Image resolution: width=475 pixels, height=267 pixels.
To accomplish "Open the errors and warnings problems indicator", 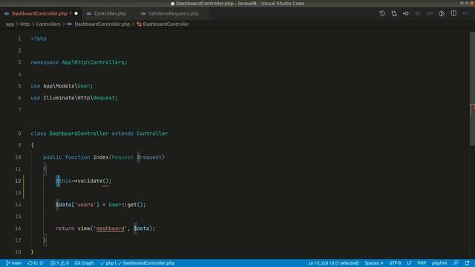I will click(x=59, y=263).
